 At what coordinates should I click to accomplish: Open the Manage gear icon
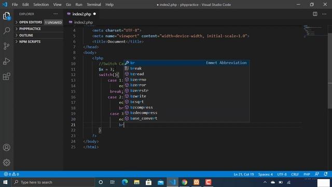(x=7, y=163)
